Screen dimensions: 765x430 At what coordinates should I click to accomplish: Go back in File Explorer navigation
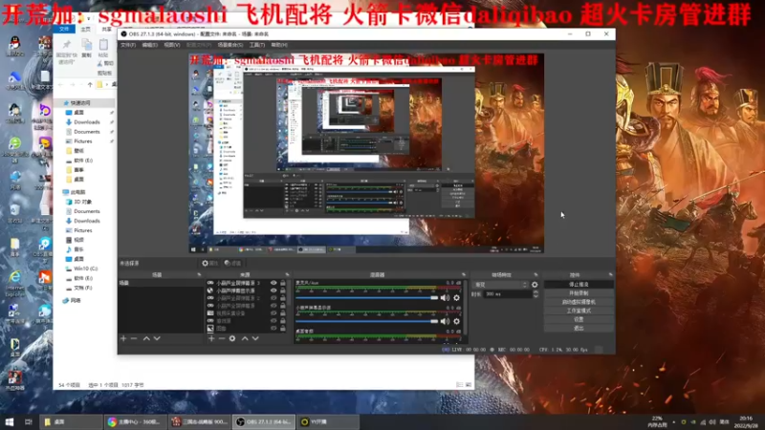(x=61, y=84)
